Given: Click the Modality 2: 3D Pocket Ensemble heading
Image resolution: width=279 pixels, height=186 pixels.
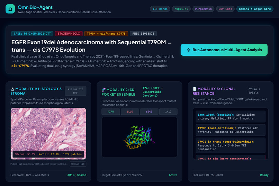Looking at the screenshot, I should (118, 92).
